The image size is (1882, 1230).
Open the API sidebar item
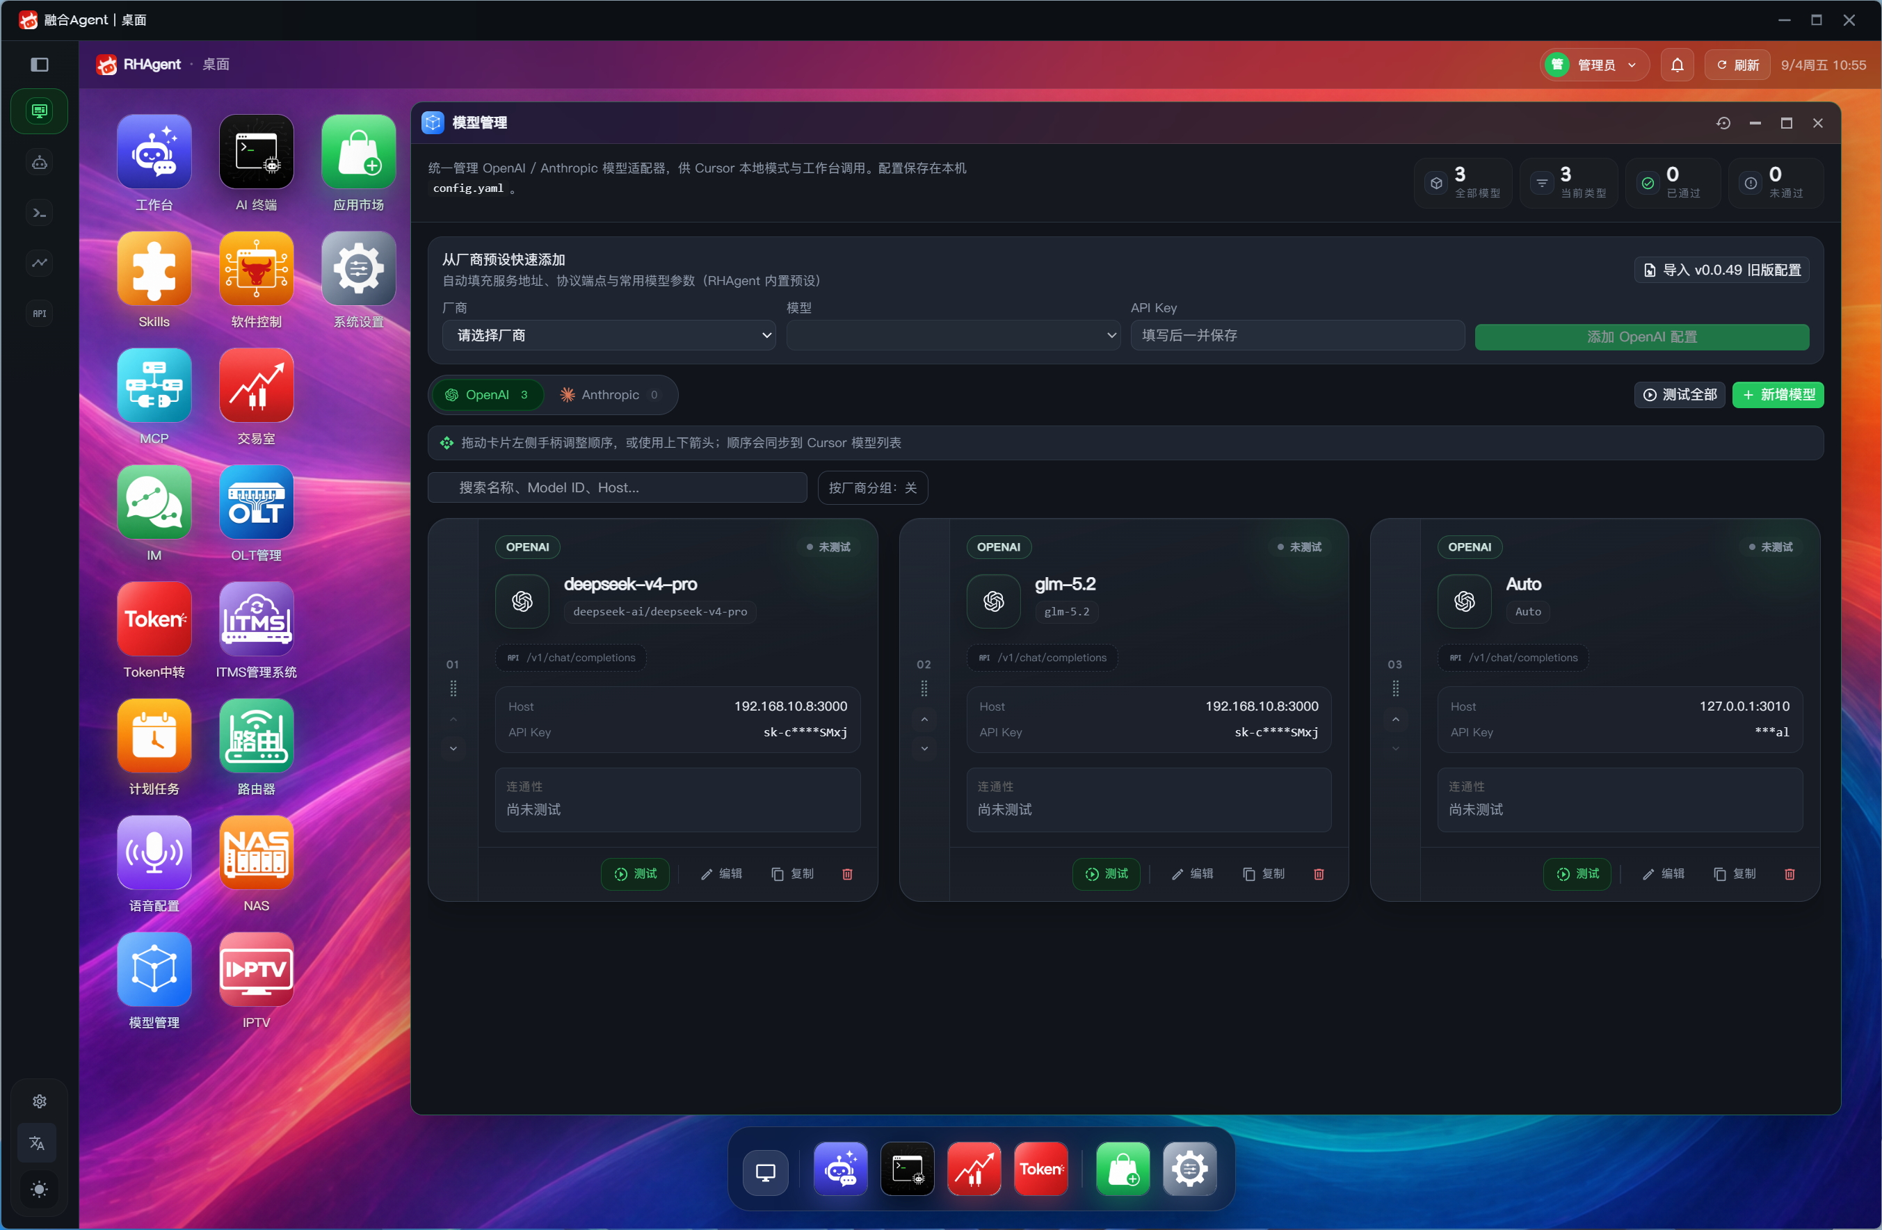pyautogui.click(x=40, y=314)
